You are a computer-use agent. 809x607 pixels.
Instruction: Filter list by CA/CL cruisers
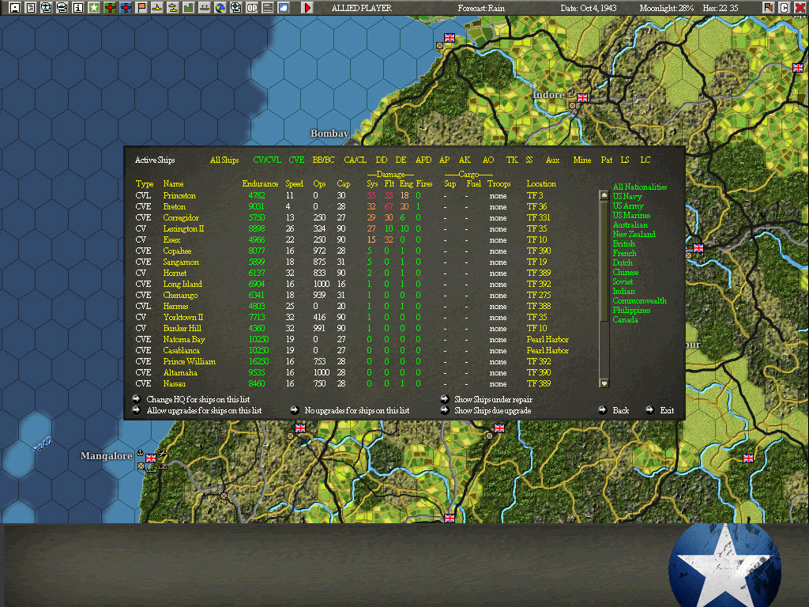click(355, 160)
